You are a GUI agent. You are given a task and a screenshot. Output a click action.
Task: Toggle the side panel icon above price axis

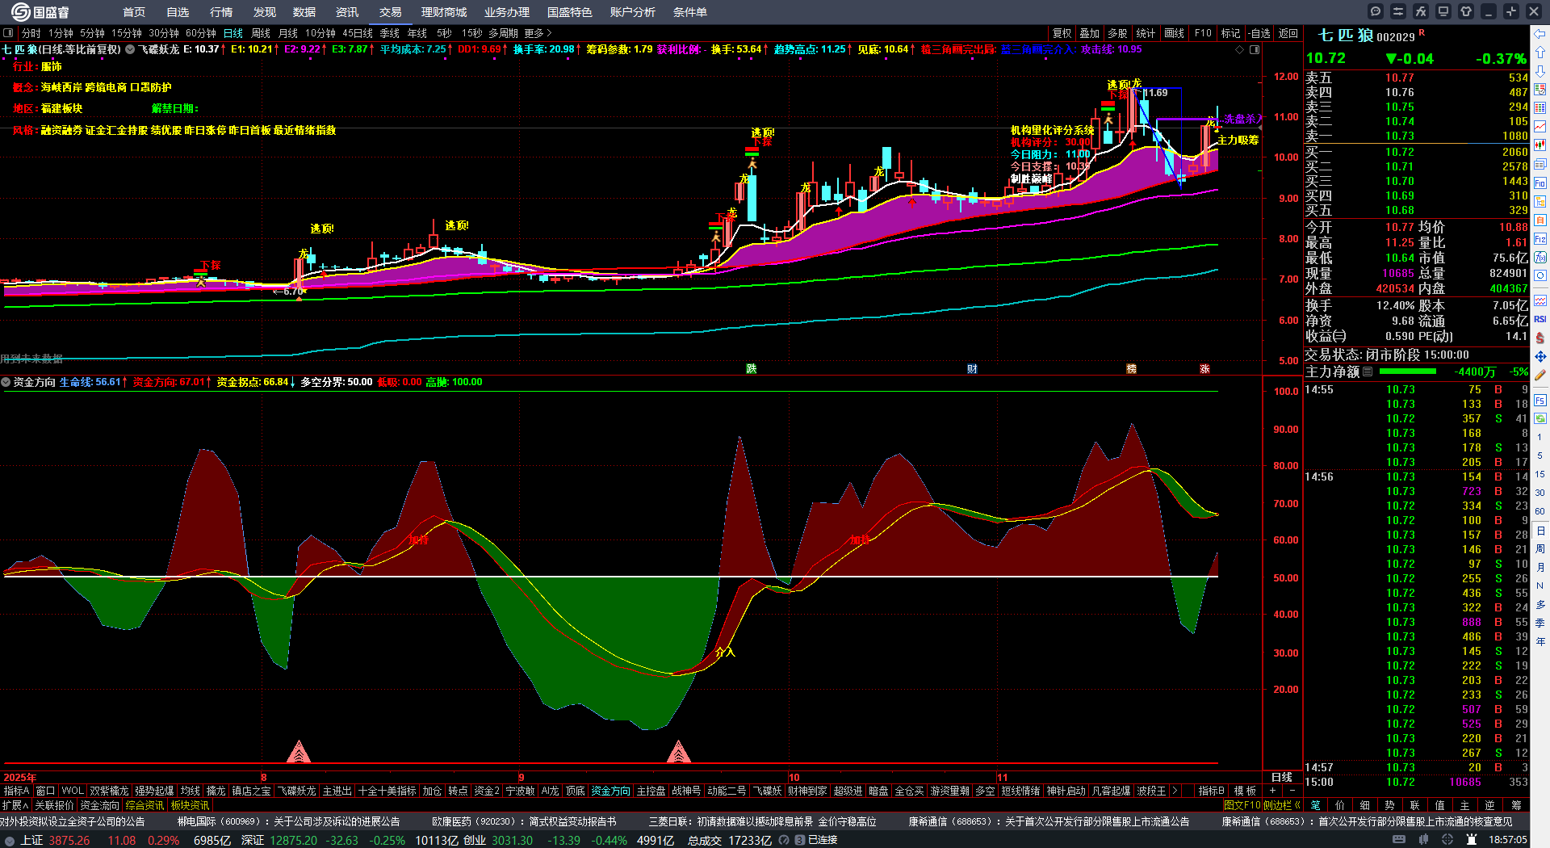coord(1255,49)
